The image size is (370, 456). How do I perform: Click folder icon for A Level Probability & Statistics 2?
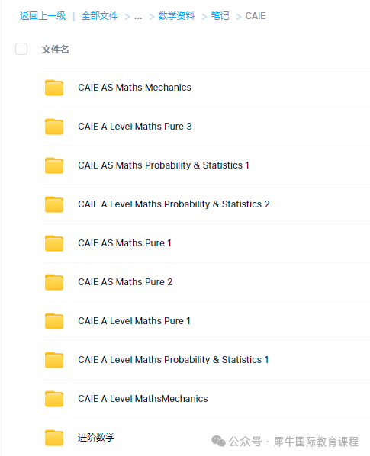54,204
